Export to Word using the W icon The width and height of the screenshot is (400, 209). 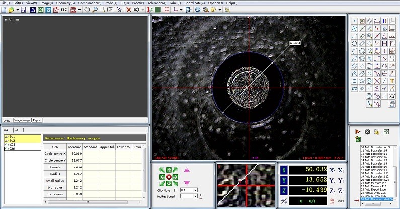coord(33,10)
